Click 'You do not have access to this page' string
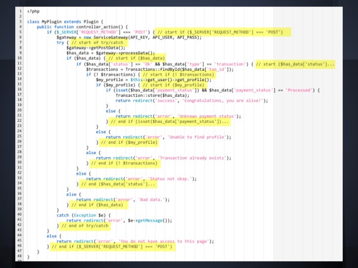 point(163,241)
